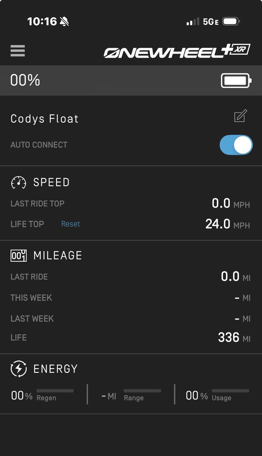Open the hamburger menu
The image size is (262, 456).
coord(18,51)
